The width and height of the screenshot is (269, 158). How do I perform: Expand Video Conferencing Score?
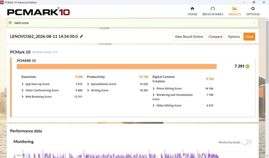pyautogui.click(x=23, y=90)
